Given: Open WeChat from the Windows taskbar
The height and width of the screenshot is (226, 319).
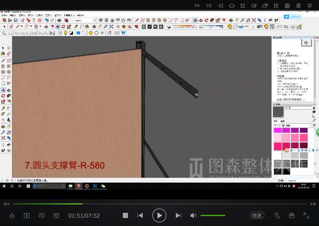Looking at the screenshot, I should 103,186.
